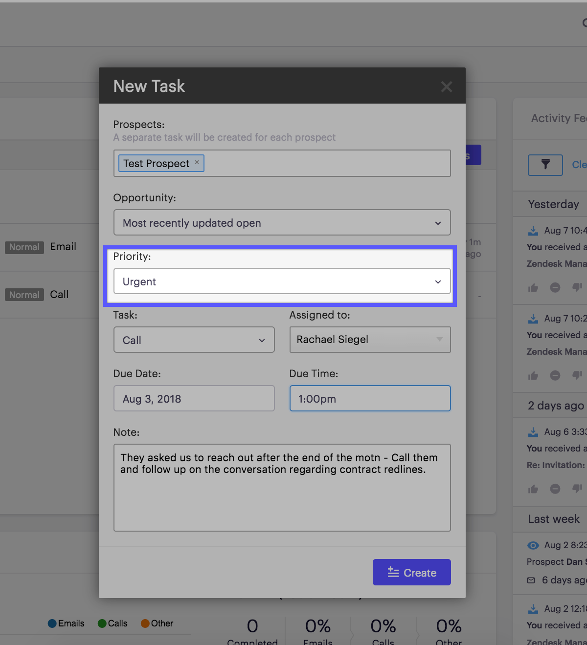Toggle Emails series in chart legend
Screen dimensions: 587x645
tap(66, 623)
